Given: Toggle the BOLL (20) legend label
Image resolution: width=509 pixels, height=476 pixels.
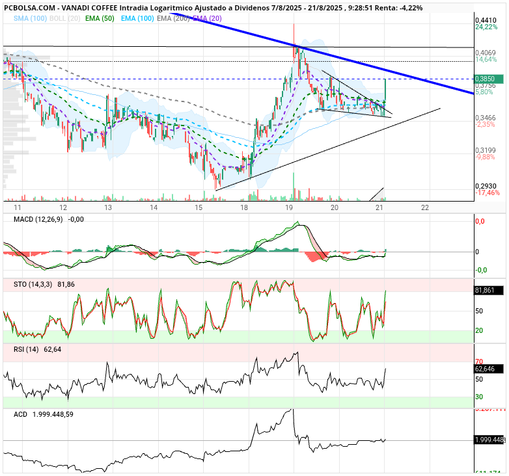Looking at the screenshot, I should point(64,18).
